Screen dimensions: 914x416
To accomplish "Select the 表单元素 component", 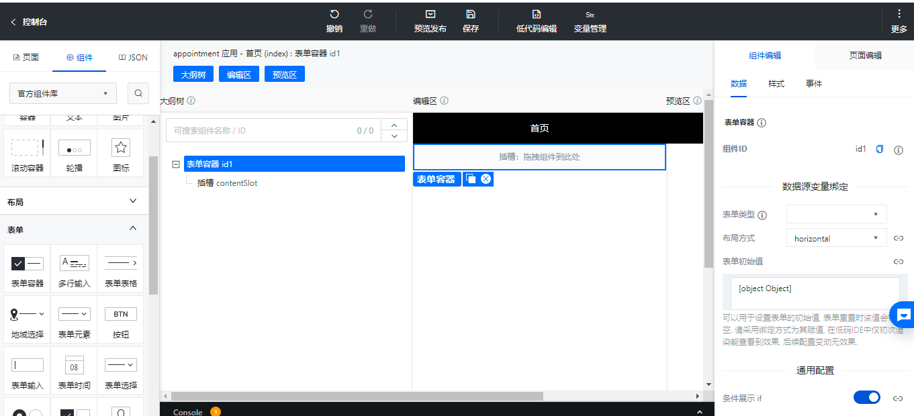I will tap(75, 319).
